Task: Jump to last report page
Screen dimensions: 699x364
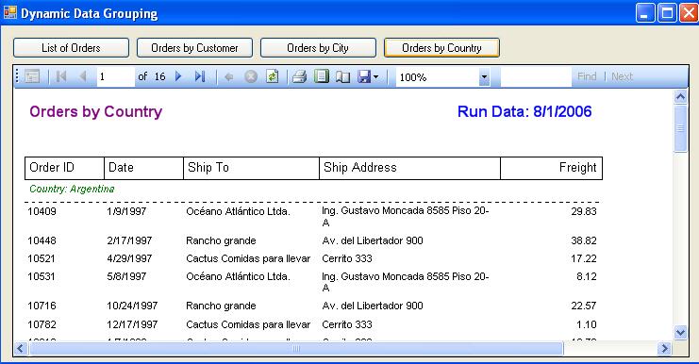Action: (x=200, y=76)
